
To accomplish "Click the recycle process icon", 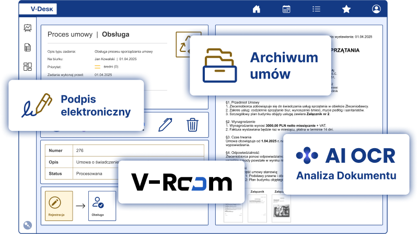I will 183,44.
